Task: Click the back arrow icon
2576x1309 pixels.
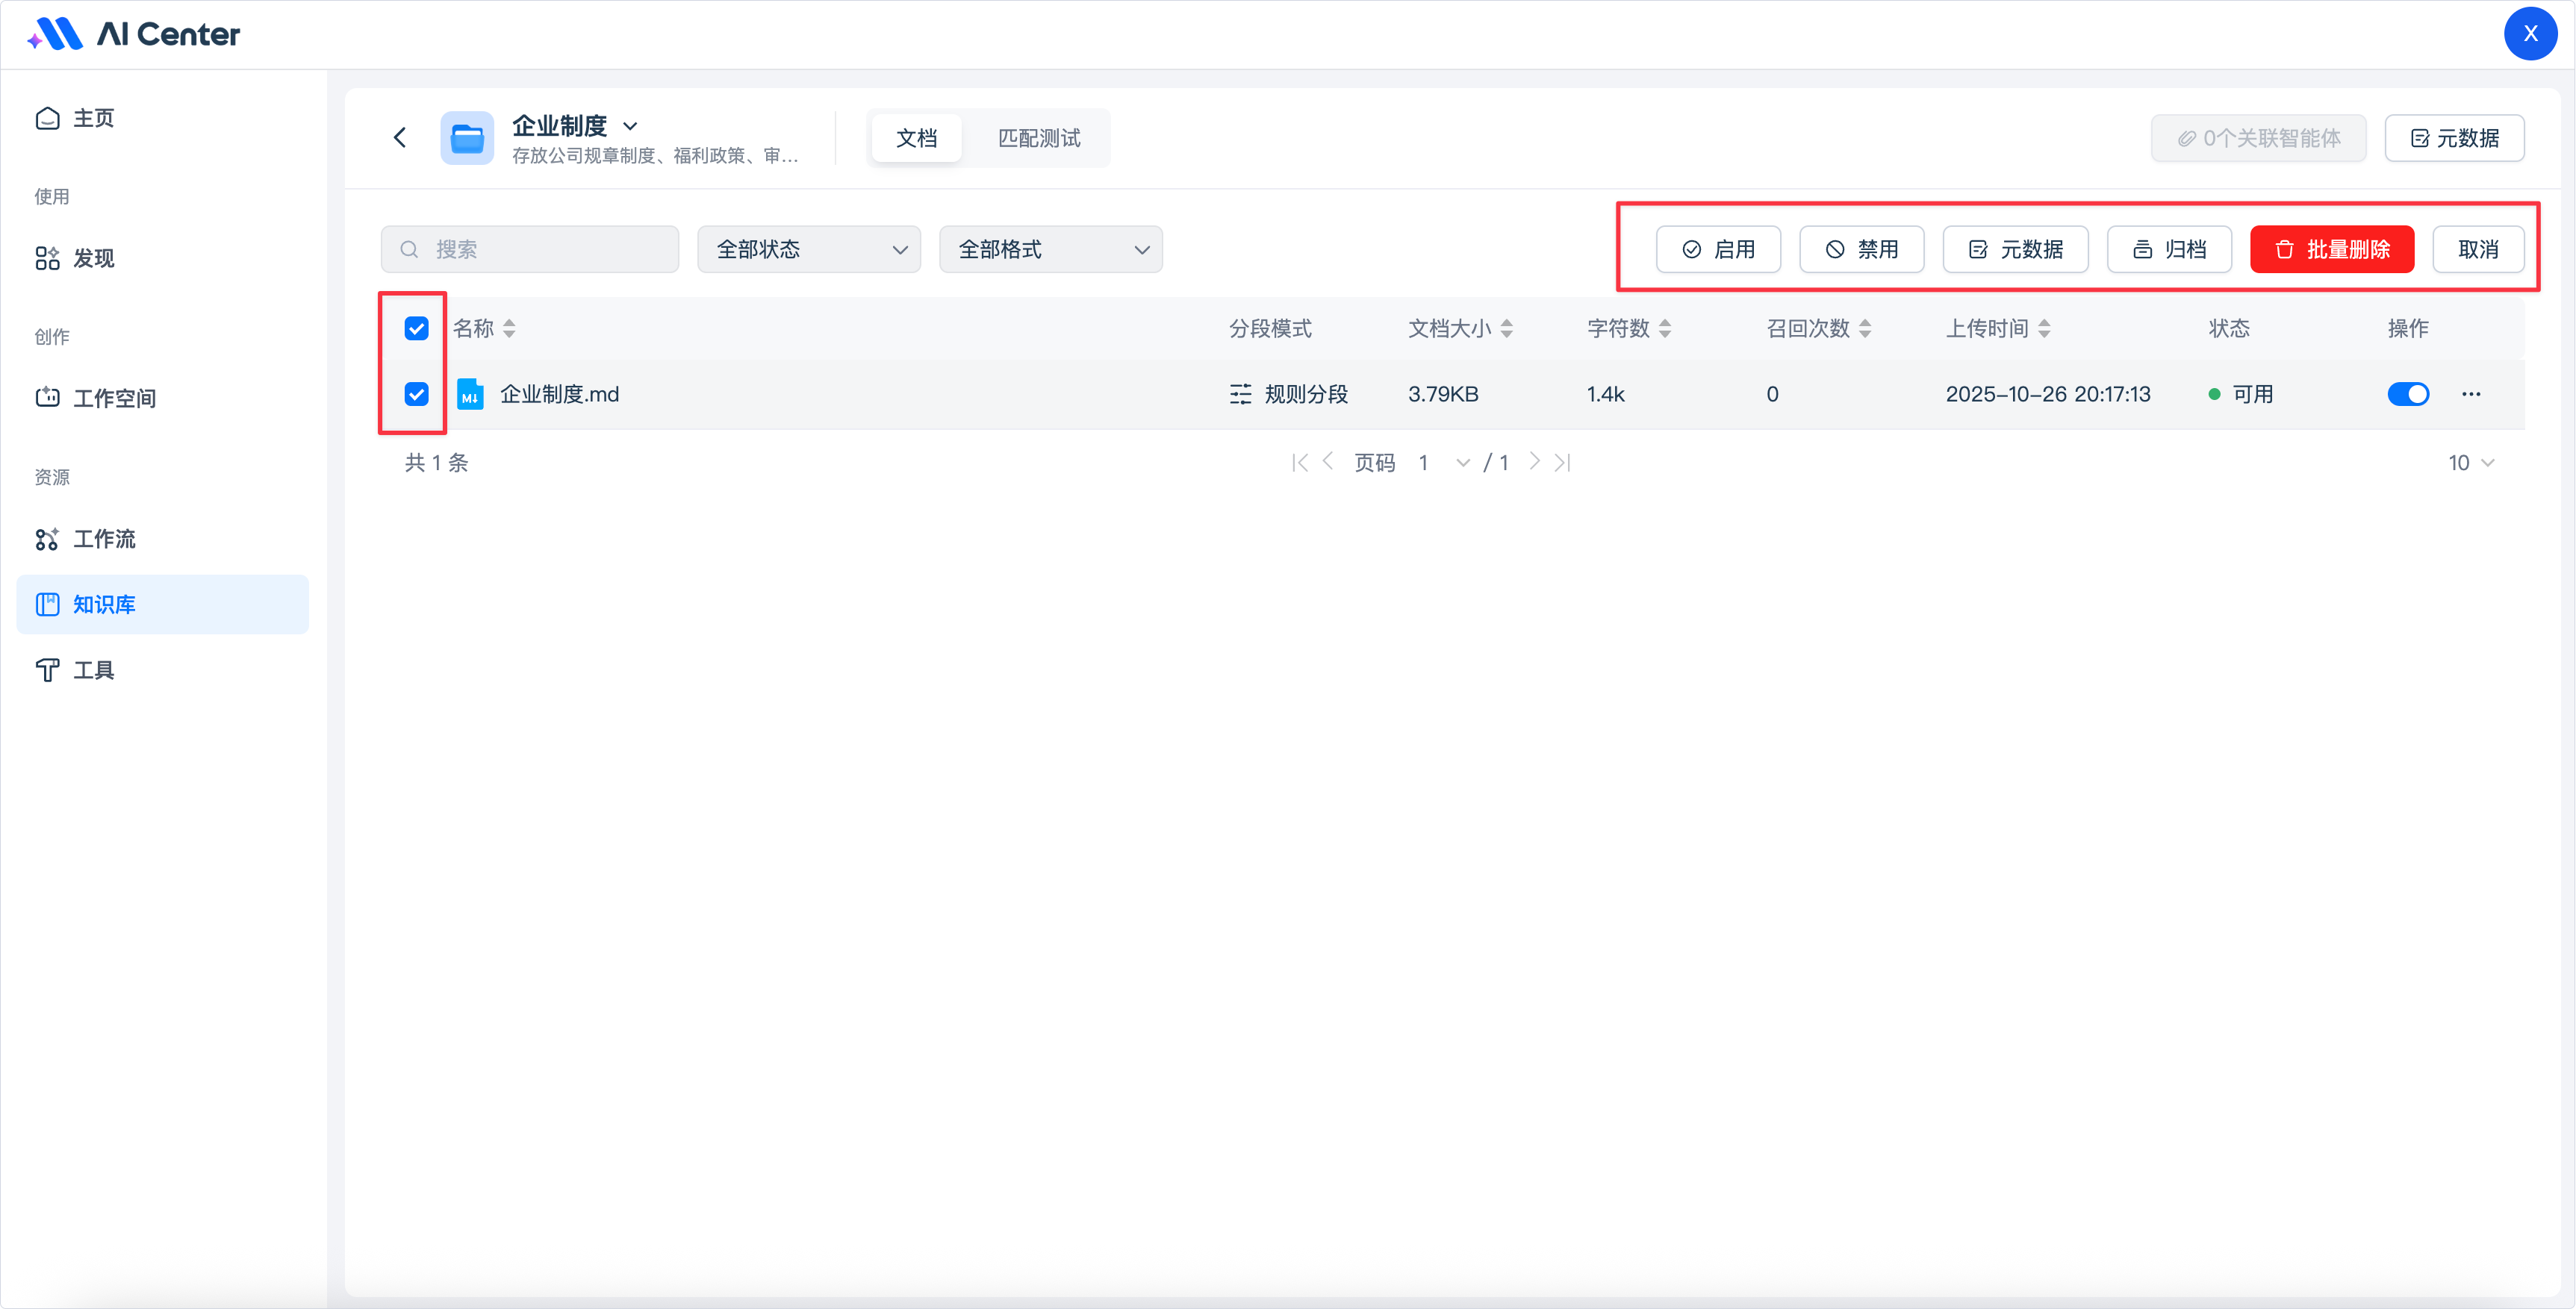Action: coord(400,138)
